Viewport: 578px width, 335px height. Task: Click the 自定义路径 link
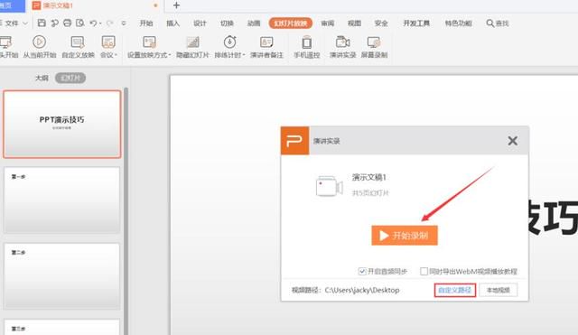point(455,290)
